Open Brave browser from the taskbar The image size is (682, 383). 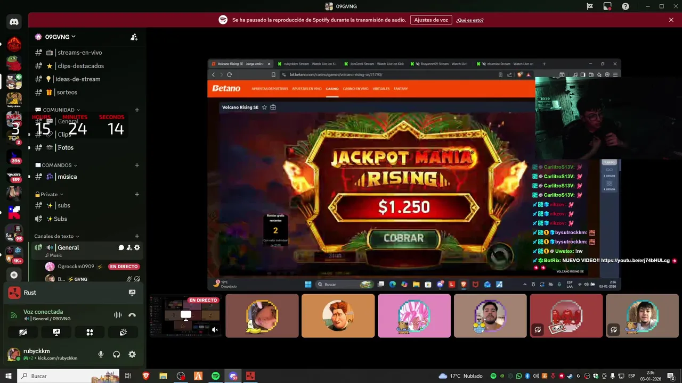pyautogui.click(x=146, y=376)
